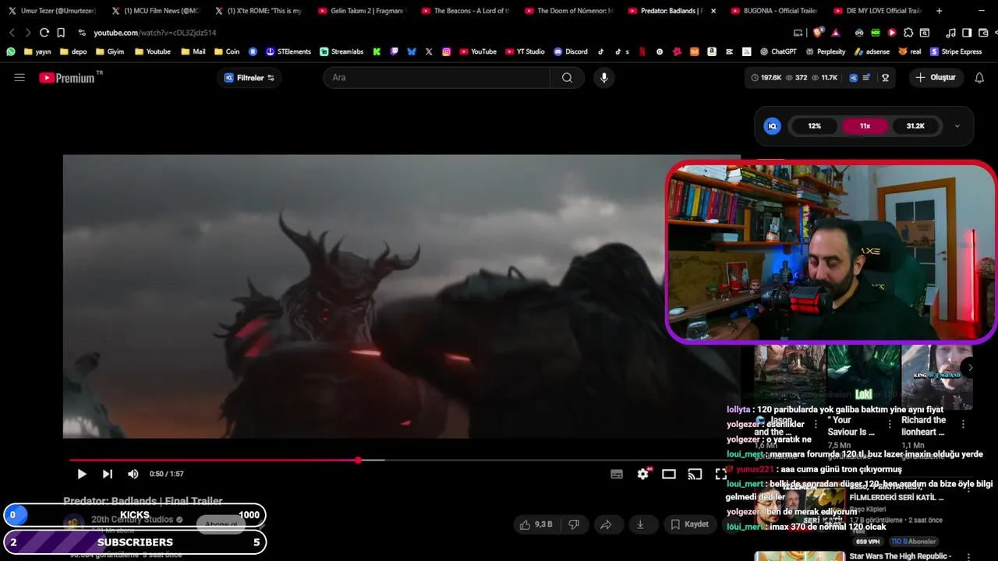Click the browser address bar URL
Viewport: 998px width, 561px height.
coord(155,33)
